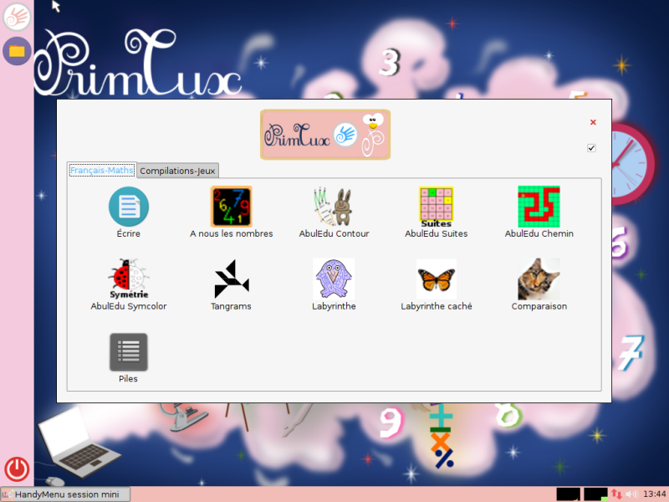
Task: Open the volume control in system tray
Action: point(631,494)
